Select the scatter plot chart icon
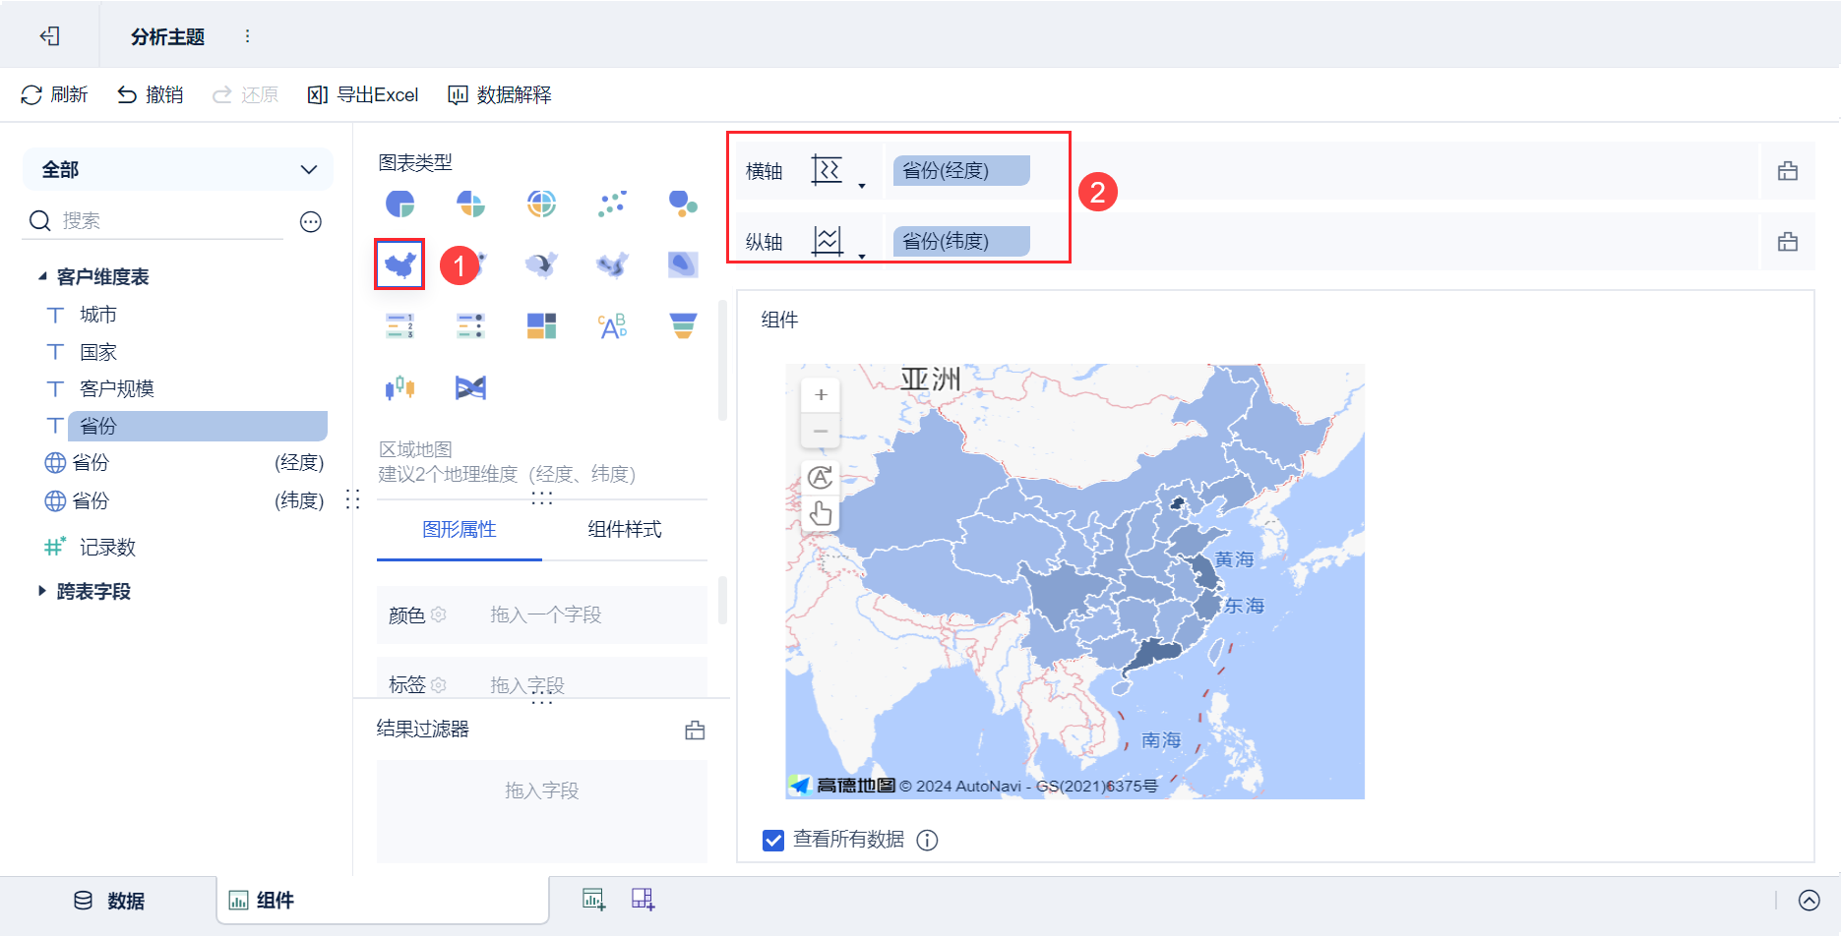Image resolution: width=1841 pixels, height=936 pixels. [612, 204]
